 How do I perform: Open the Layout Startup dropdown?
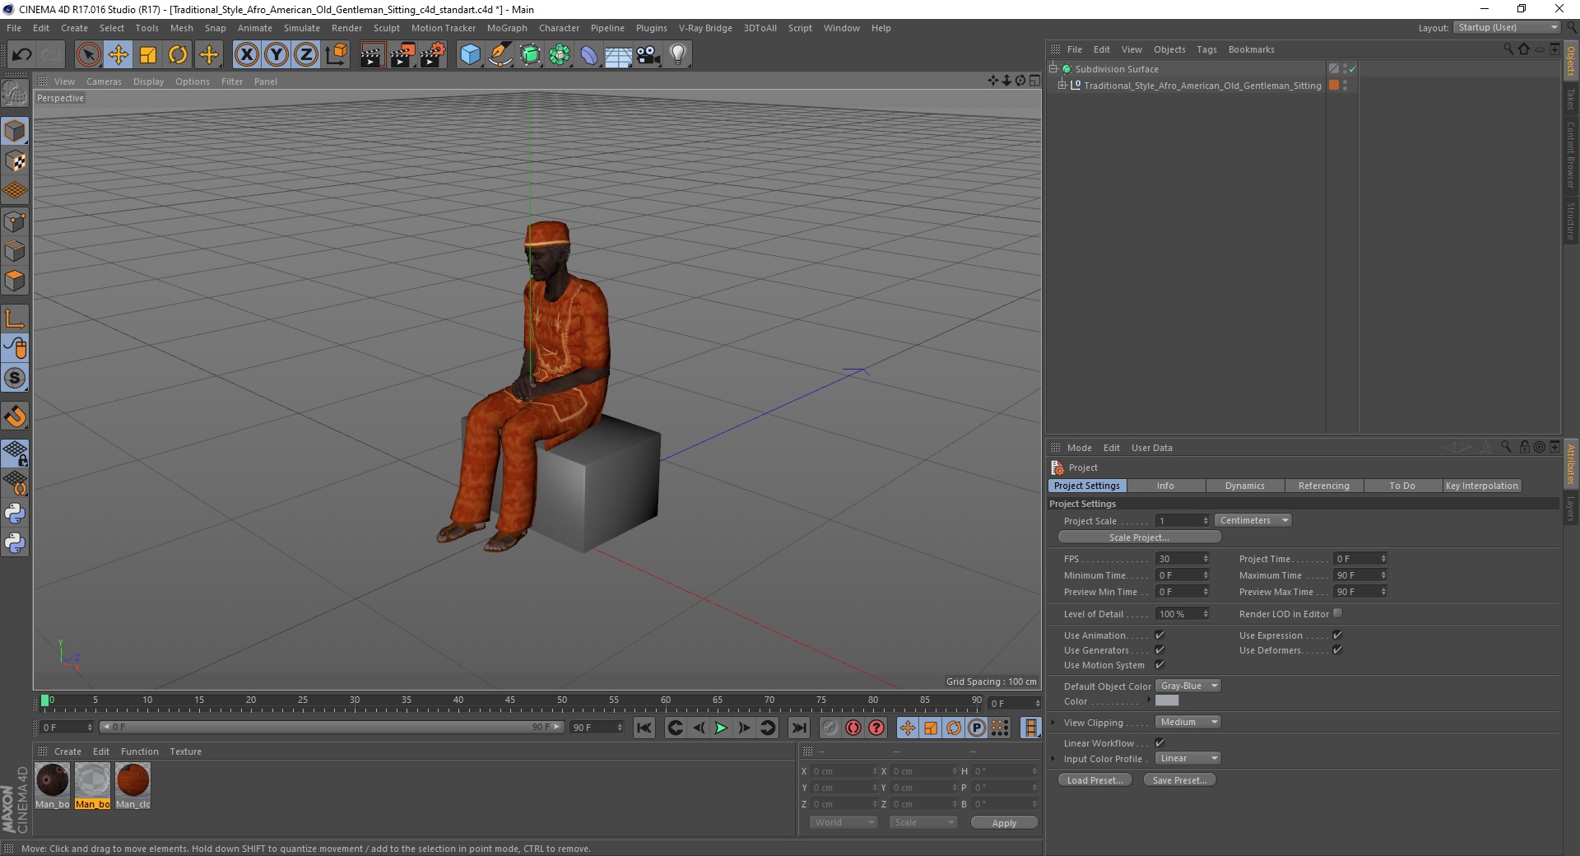1507,27
